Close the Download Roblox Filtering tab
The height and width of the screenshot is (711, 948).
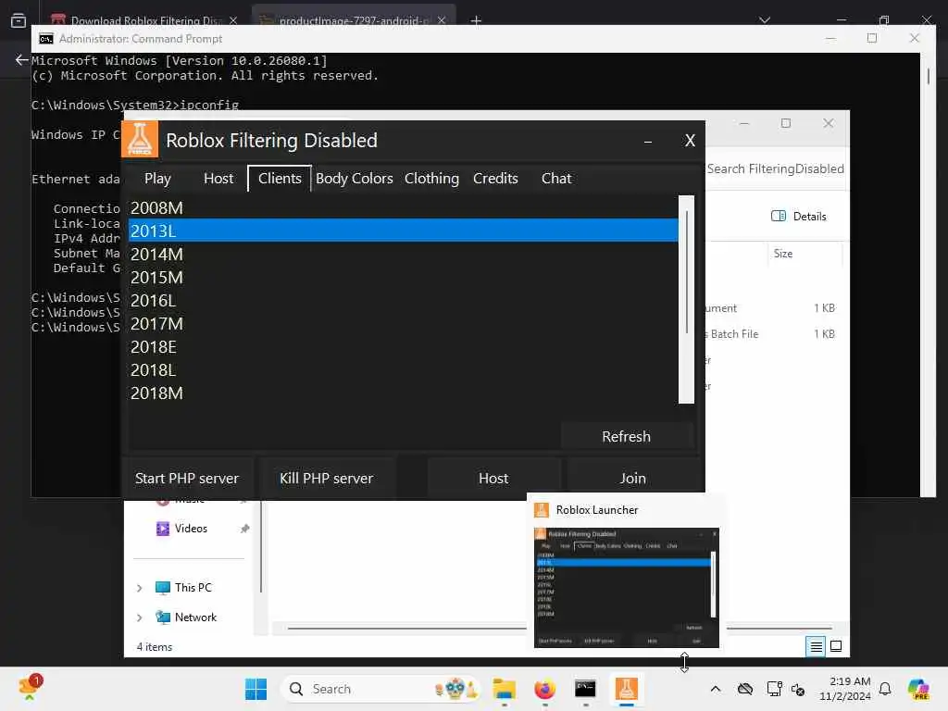[x=232, y=20]
